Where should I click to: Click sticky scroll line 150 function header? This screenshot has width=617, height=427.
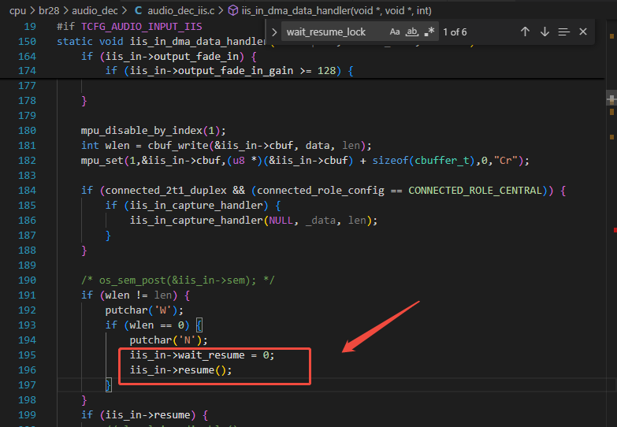point(162,41)
